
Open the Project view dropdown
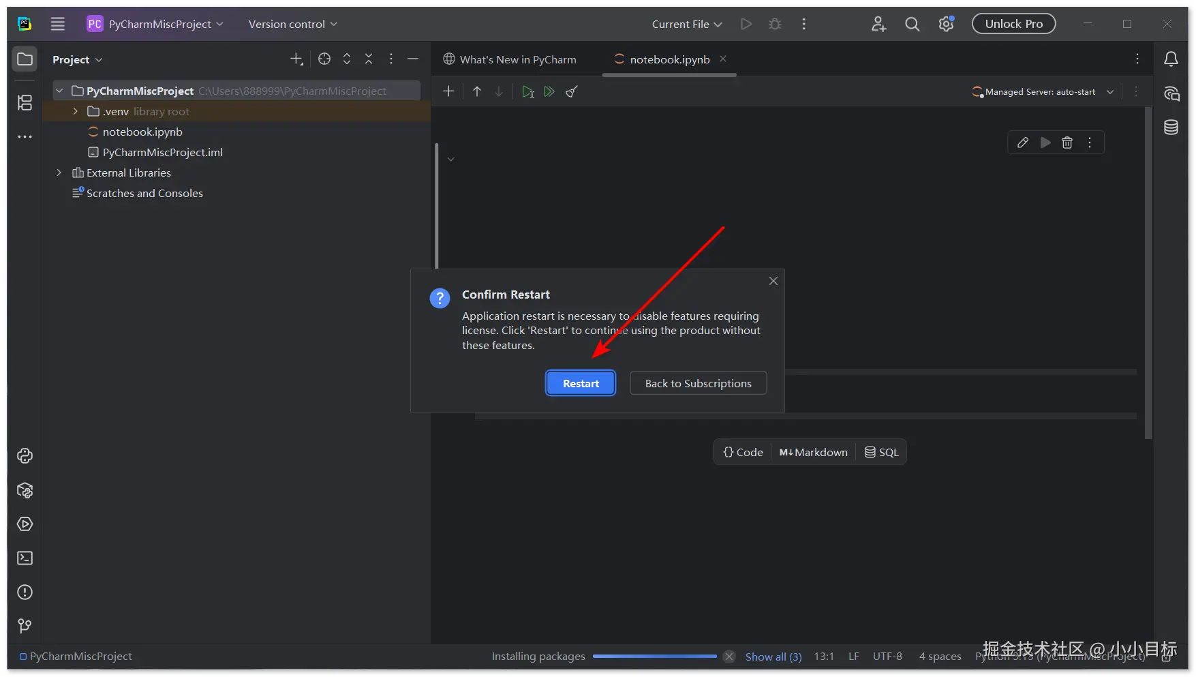(77, 59)
